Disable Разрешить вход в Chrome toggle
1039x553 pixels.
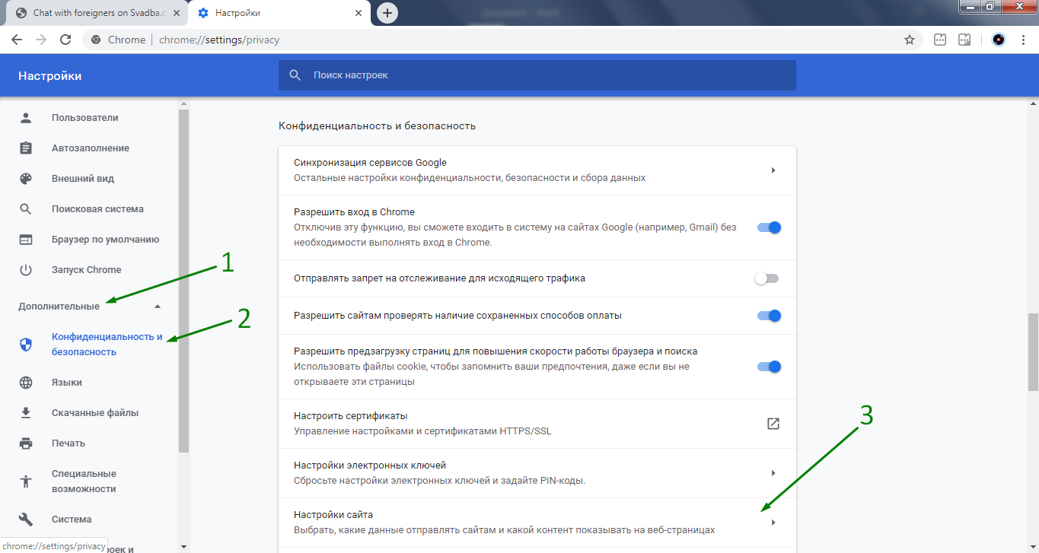[769, 227]
